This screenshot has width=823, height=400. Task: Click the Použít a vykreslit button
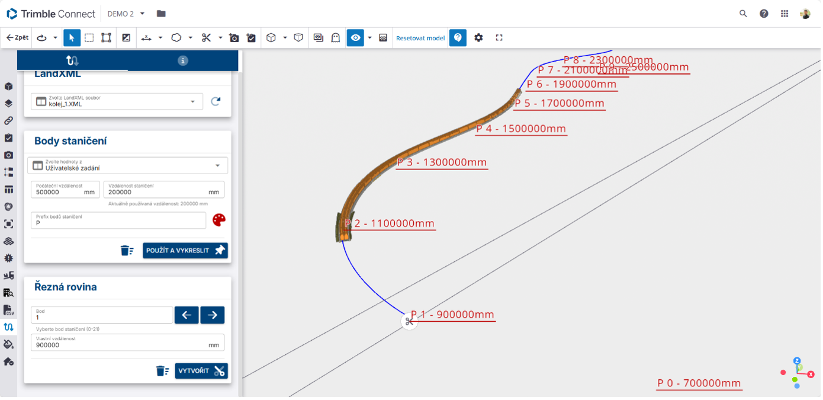click(x=185, y=251)
